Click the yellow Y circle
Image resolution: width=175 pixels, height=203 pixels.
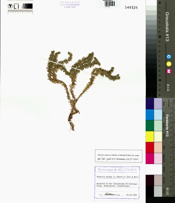(169, 64)
